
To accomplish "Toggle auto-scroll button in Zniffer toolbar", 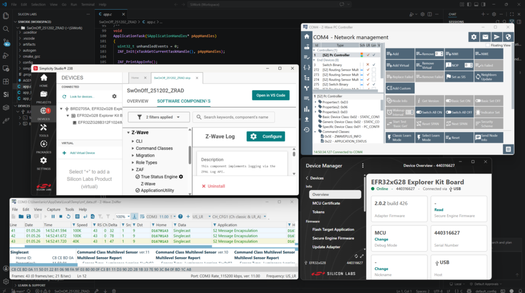I will tap(134, 216).
